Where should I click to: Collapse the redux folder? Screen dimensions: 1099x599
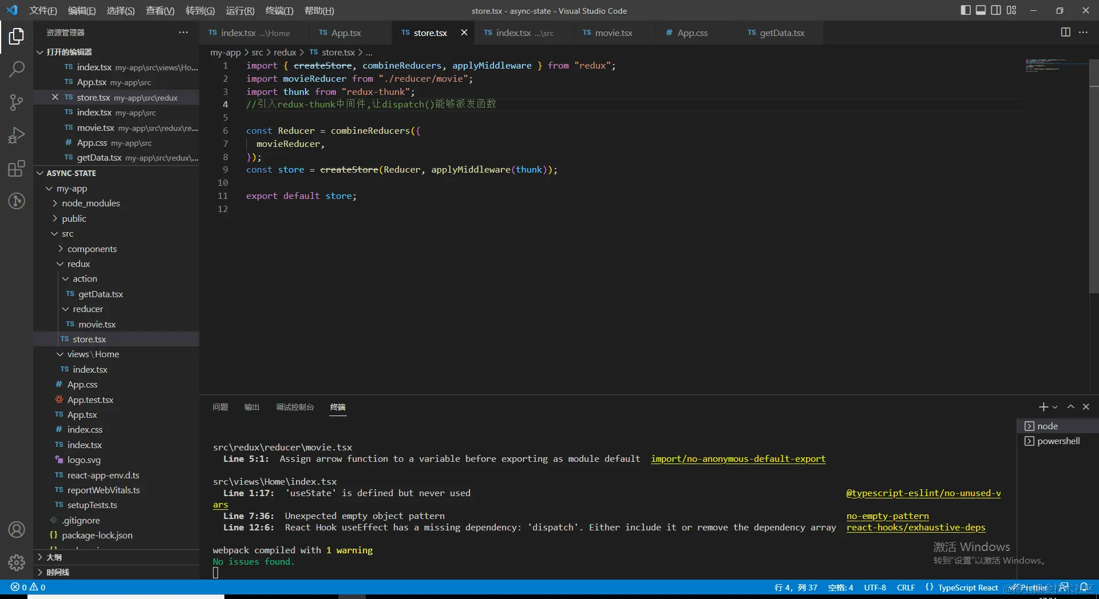pos(117,264)
